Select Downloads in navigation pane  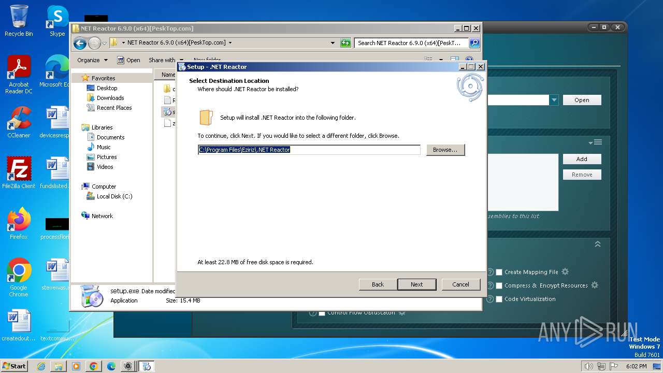click(x=110, y=98)
